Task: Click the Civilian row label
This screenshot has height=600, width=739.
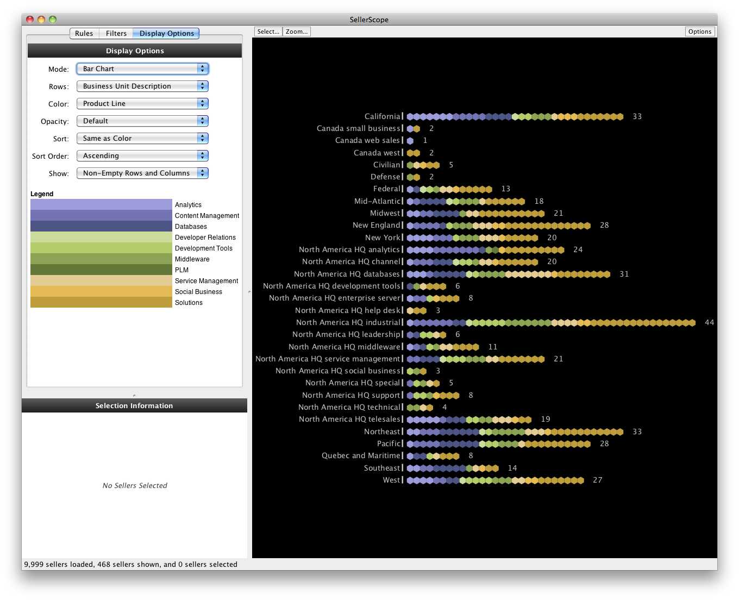Action: [387, 165]
